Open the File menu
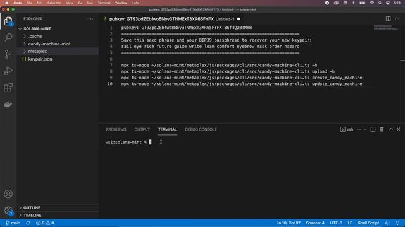This screenshot has height=227, width=405. 30,3
